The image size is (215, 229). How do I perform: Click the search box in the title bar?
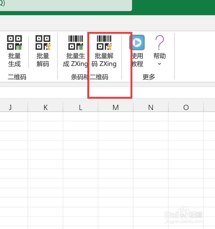click(x=66, y=5)
